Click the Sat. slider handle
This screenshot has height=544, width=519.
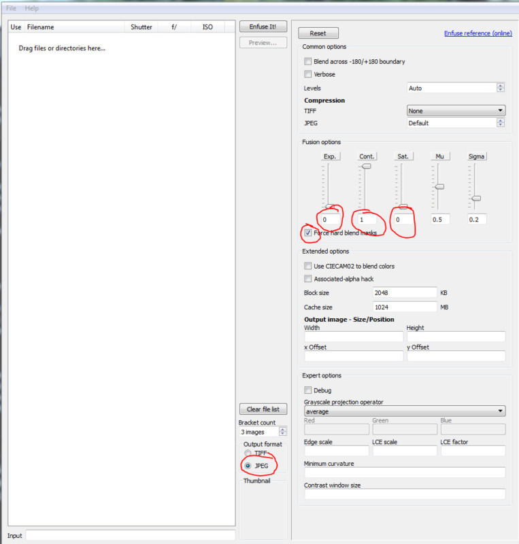(403, 207)
